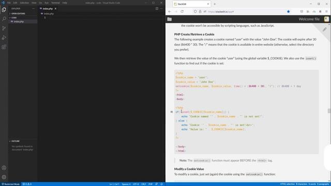
Task: Open the Manage gear menu in VS Code
Action: tap(4, 177)
